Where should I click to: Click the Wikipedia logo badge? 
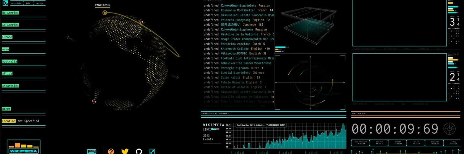coord(24,147)
